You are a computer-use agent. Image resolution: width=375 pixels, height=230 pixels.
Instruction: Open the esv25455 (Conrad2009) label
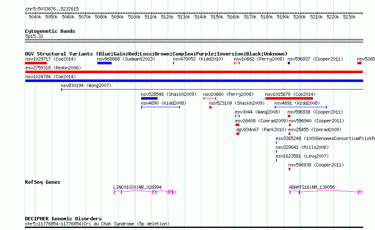315,130
